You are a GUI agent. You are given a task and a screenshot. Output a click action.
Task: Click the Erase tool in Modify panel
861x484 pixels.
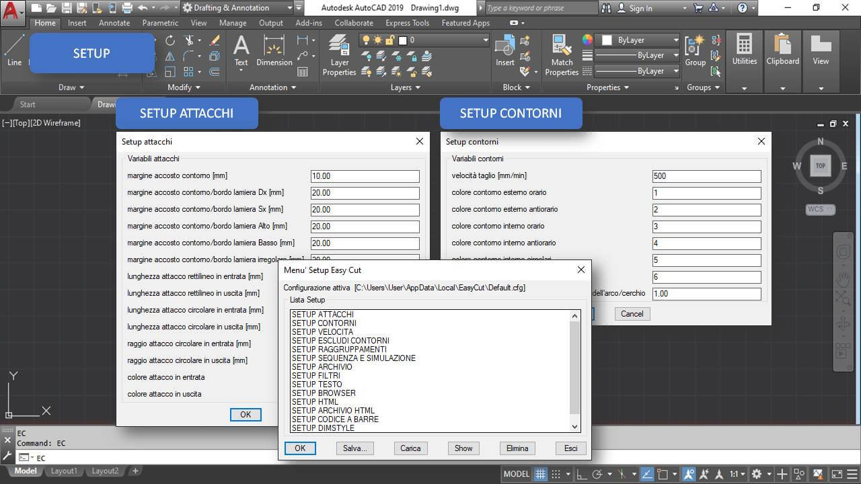215,40
